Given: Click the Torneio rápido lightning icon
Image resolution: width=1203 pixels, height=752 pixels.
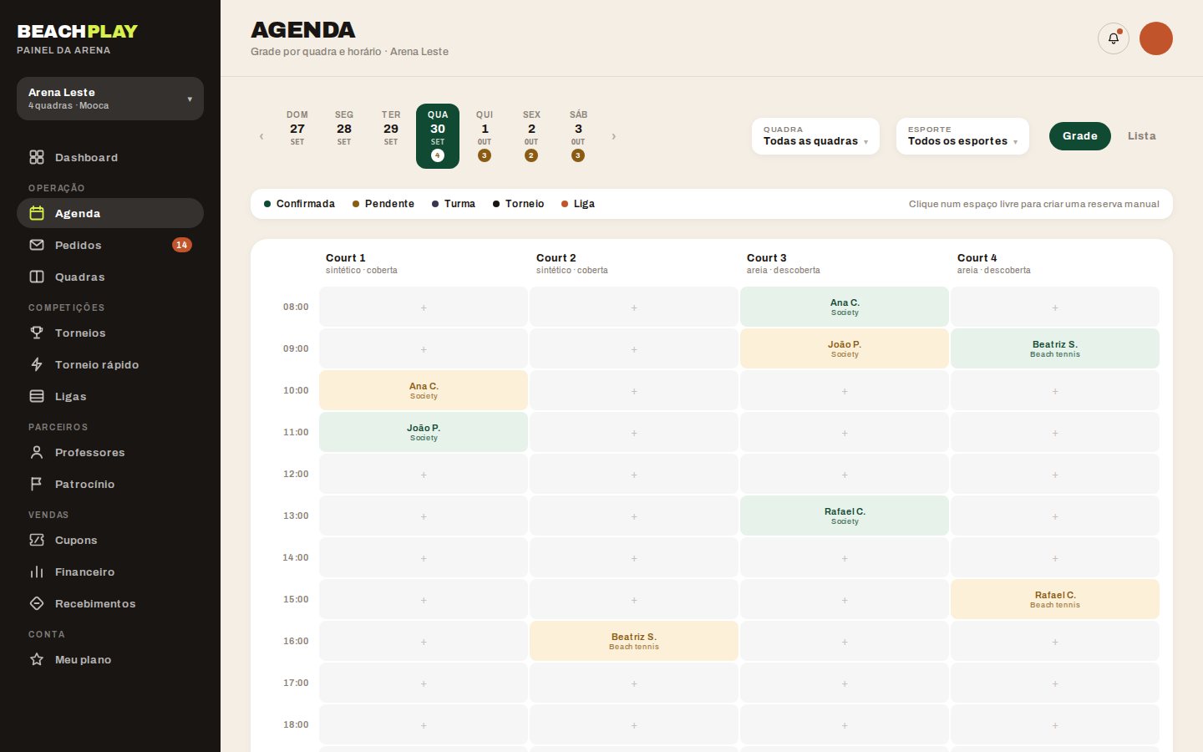Looking at the screenshot, I should coord(37,364).
